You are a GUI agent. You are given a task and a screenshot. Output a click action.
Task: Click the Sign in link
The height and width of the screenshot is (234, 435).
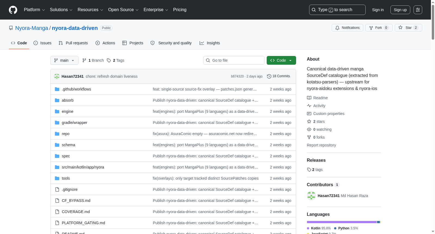tap(378, 10)
